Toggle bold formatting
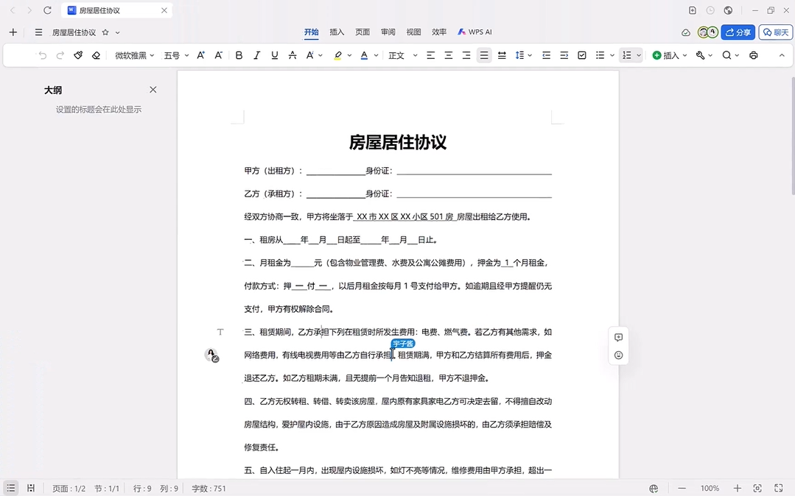Image resolution: width=795 pixels, height=496 pixels. (239, 55)
